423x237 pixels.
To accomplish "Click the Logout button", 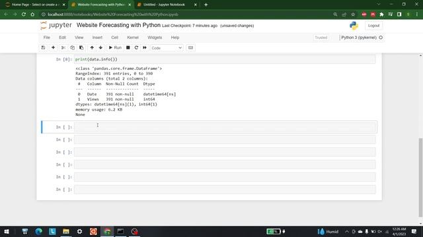I will [x=373, y=26].
